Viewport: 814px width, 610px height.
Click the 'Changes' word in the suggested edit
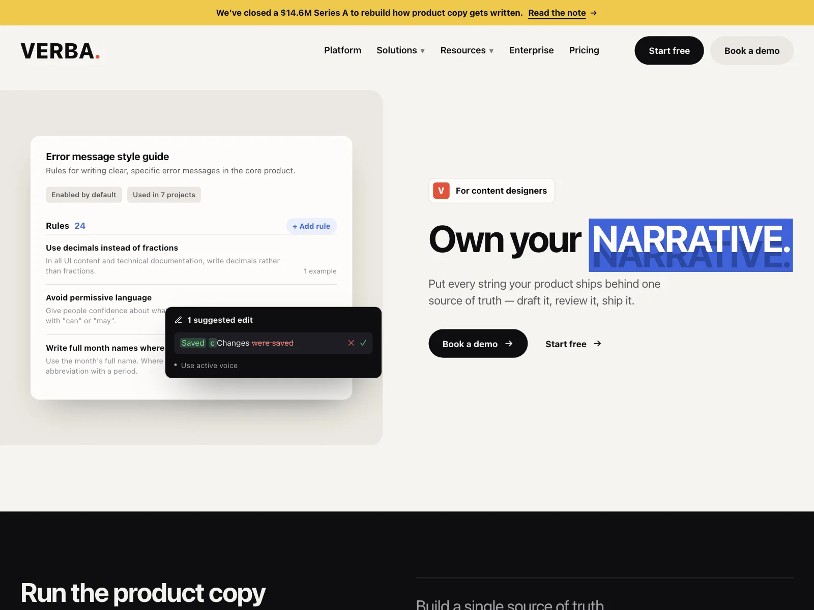point(233,343)
